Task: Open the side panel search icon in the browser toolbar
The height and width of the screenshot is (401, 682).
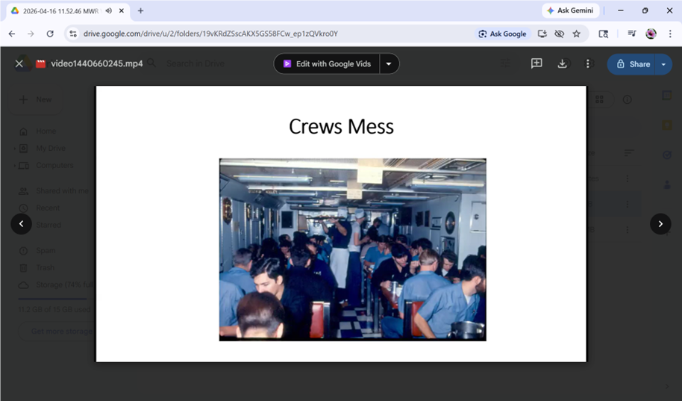Action: (x=603, y=34)
